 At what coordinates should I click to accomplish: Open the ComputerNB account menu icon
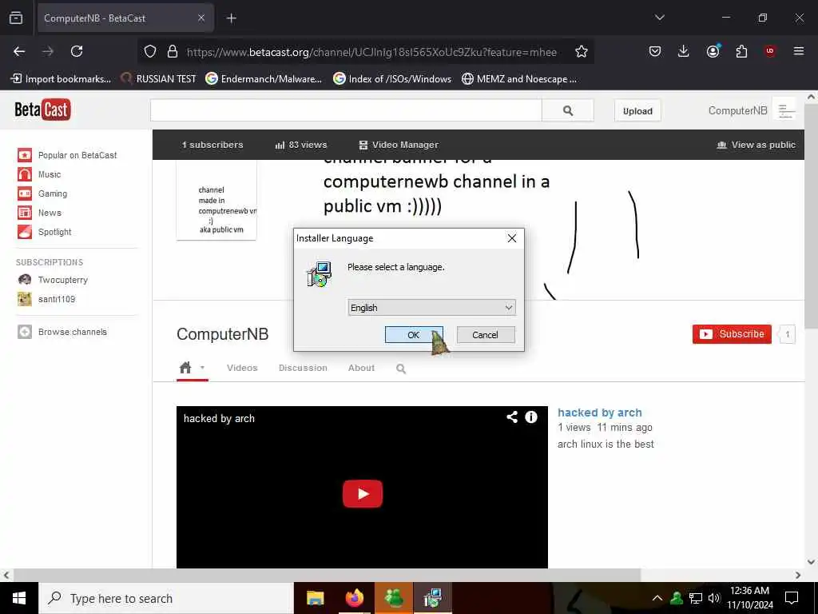786,110
